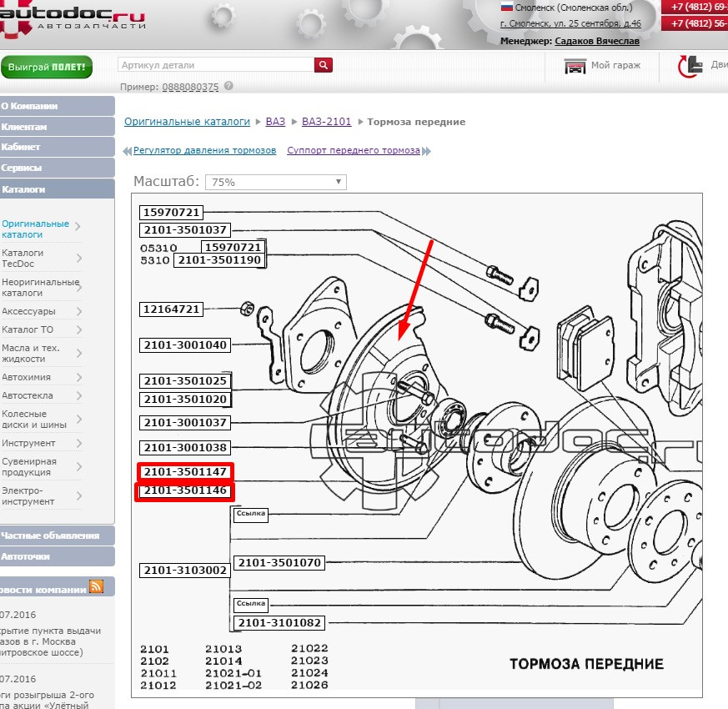The height and width of the screenshot is (709, 728).
Task: Click part number 2101-3001040
Action: point(185,345)
